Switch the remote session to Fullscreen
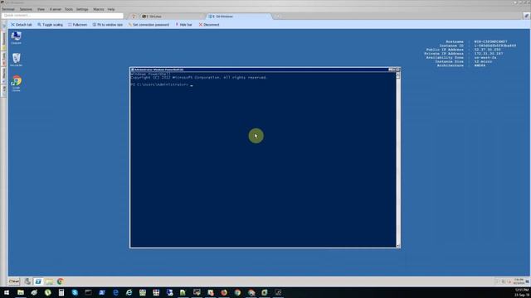This screenshot has width=531, height=298. tap(77, 25)
